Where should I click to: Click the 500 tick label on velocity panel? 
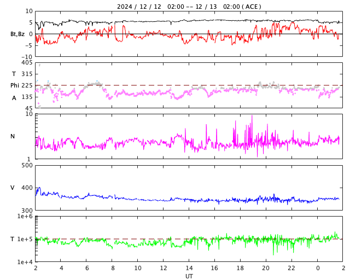pos(27,166)
